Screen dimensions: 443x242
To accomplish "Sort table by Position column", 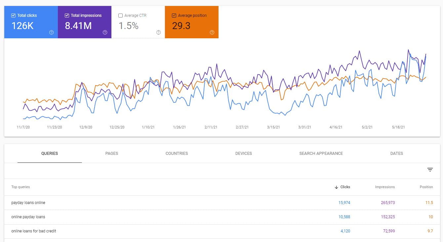I will point(426,187).
